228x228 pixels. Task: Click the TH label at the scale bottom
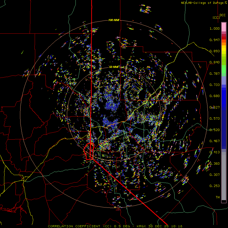(218, 197)
